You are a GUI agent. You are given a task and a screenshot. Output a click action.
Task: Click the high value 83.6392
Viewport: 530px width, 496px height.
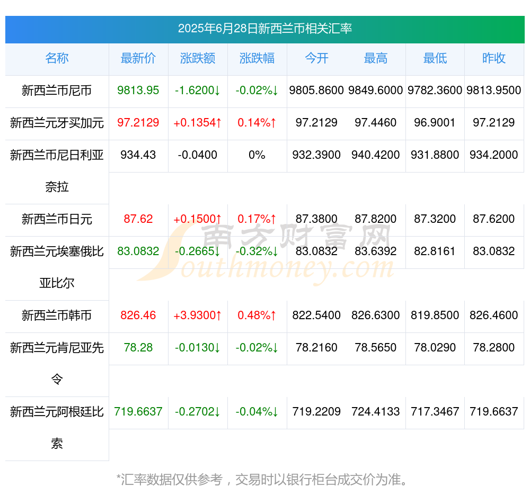click(376, 251)
